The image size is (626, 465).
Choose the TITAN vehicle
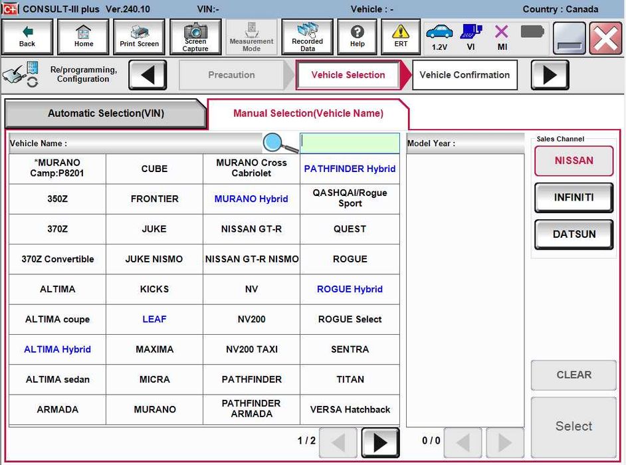coord(350,379)
